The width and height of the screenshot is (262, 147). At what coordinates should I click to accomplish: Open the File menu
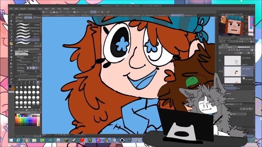(11, 9)
